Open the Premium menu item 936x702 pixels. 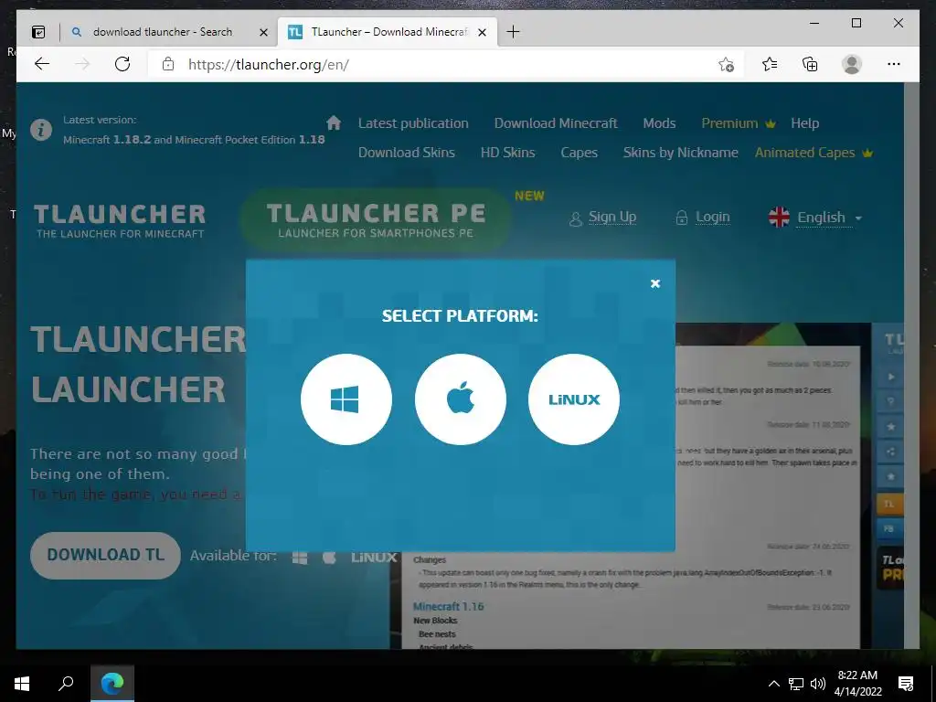[x=738, y=123]
